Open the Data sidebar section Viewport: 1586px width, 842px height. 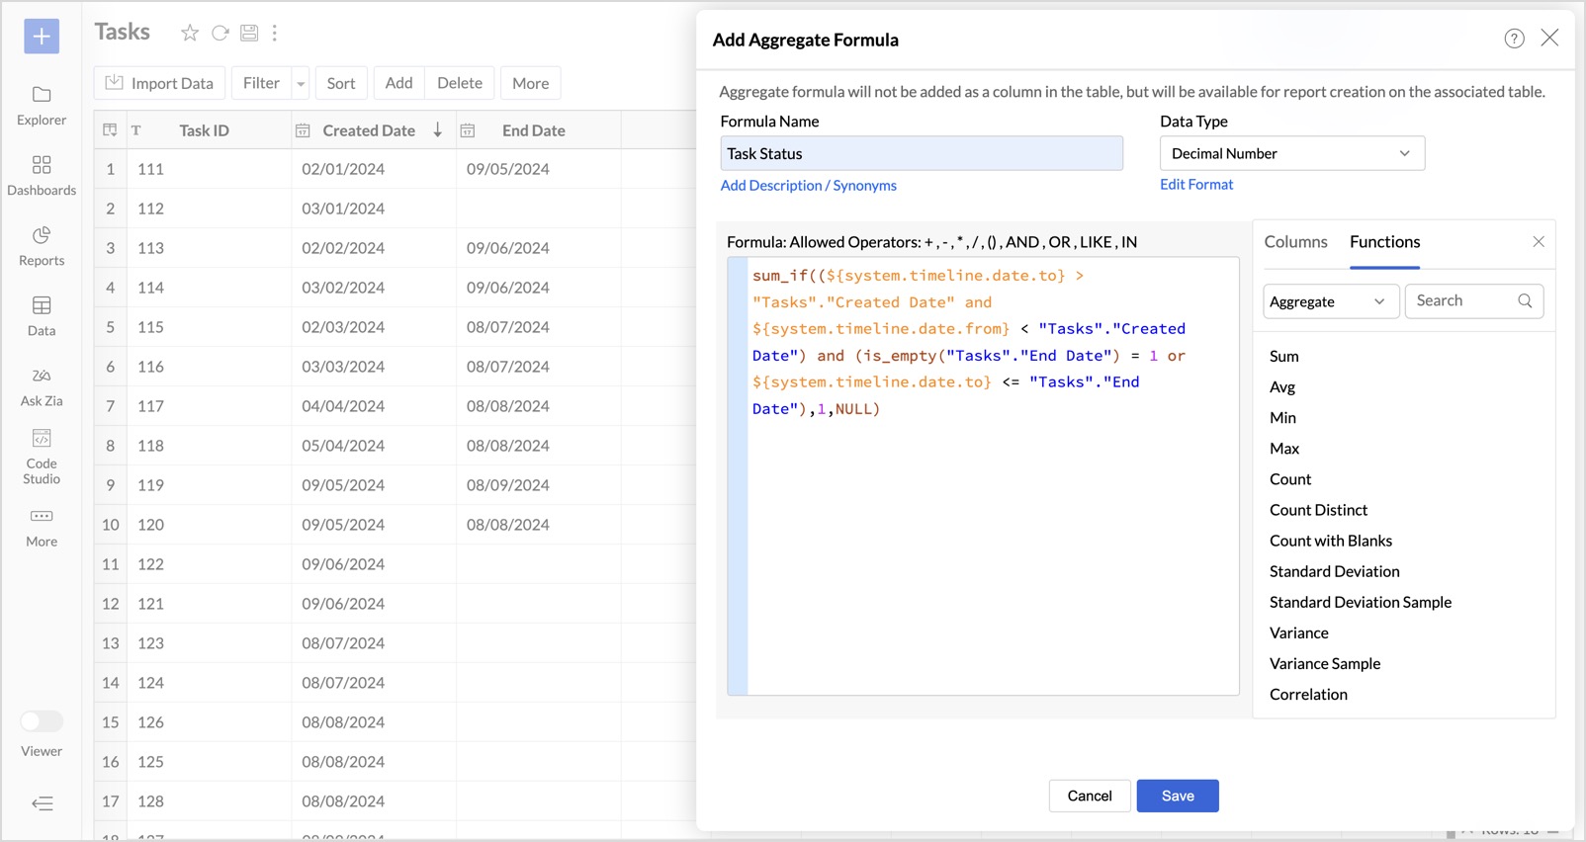coord(42,316)
